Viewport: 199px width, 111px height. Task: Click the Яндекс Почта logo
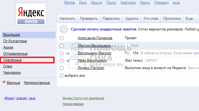click(31, 15)
